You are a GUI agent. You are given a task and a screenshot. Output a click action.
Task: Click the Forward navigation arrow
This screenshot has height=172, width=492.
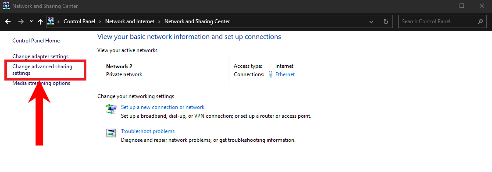tap(21, 21)
